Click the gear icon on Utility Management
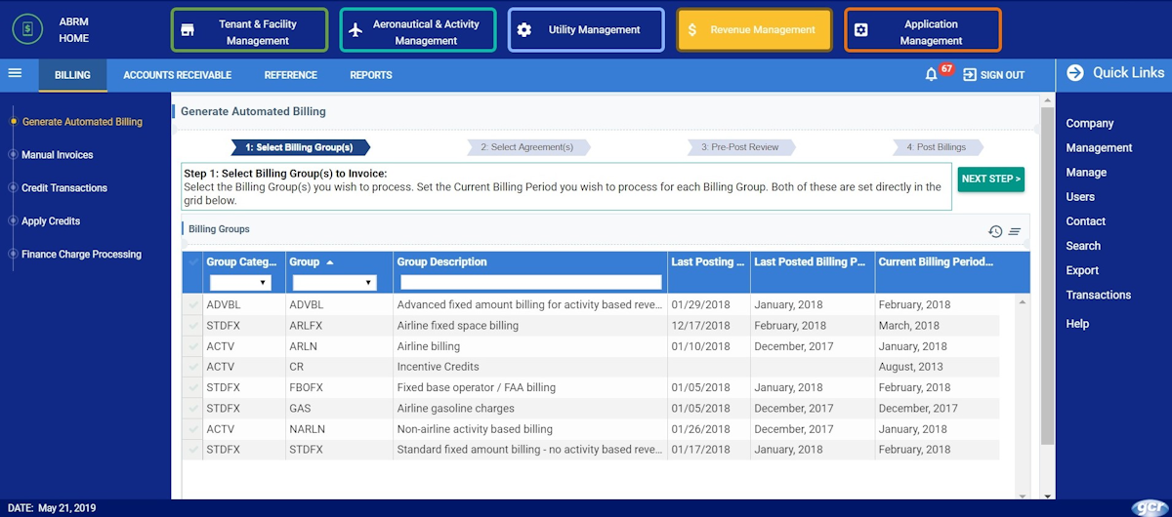This screenshot has width=1172, height=517. coord(524,30)
